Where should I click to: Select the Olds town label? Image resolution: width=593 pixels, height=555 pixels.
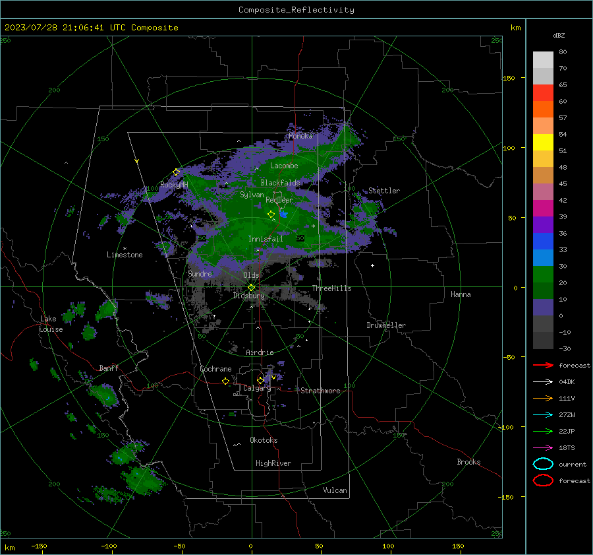click(251, 275)
